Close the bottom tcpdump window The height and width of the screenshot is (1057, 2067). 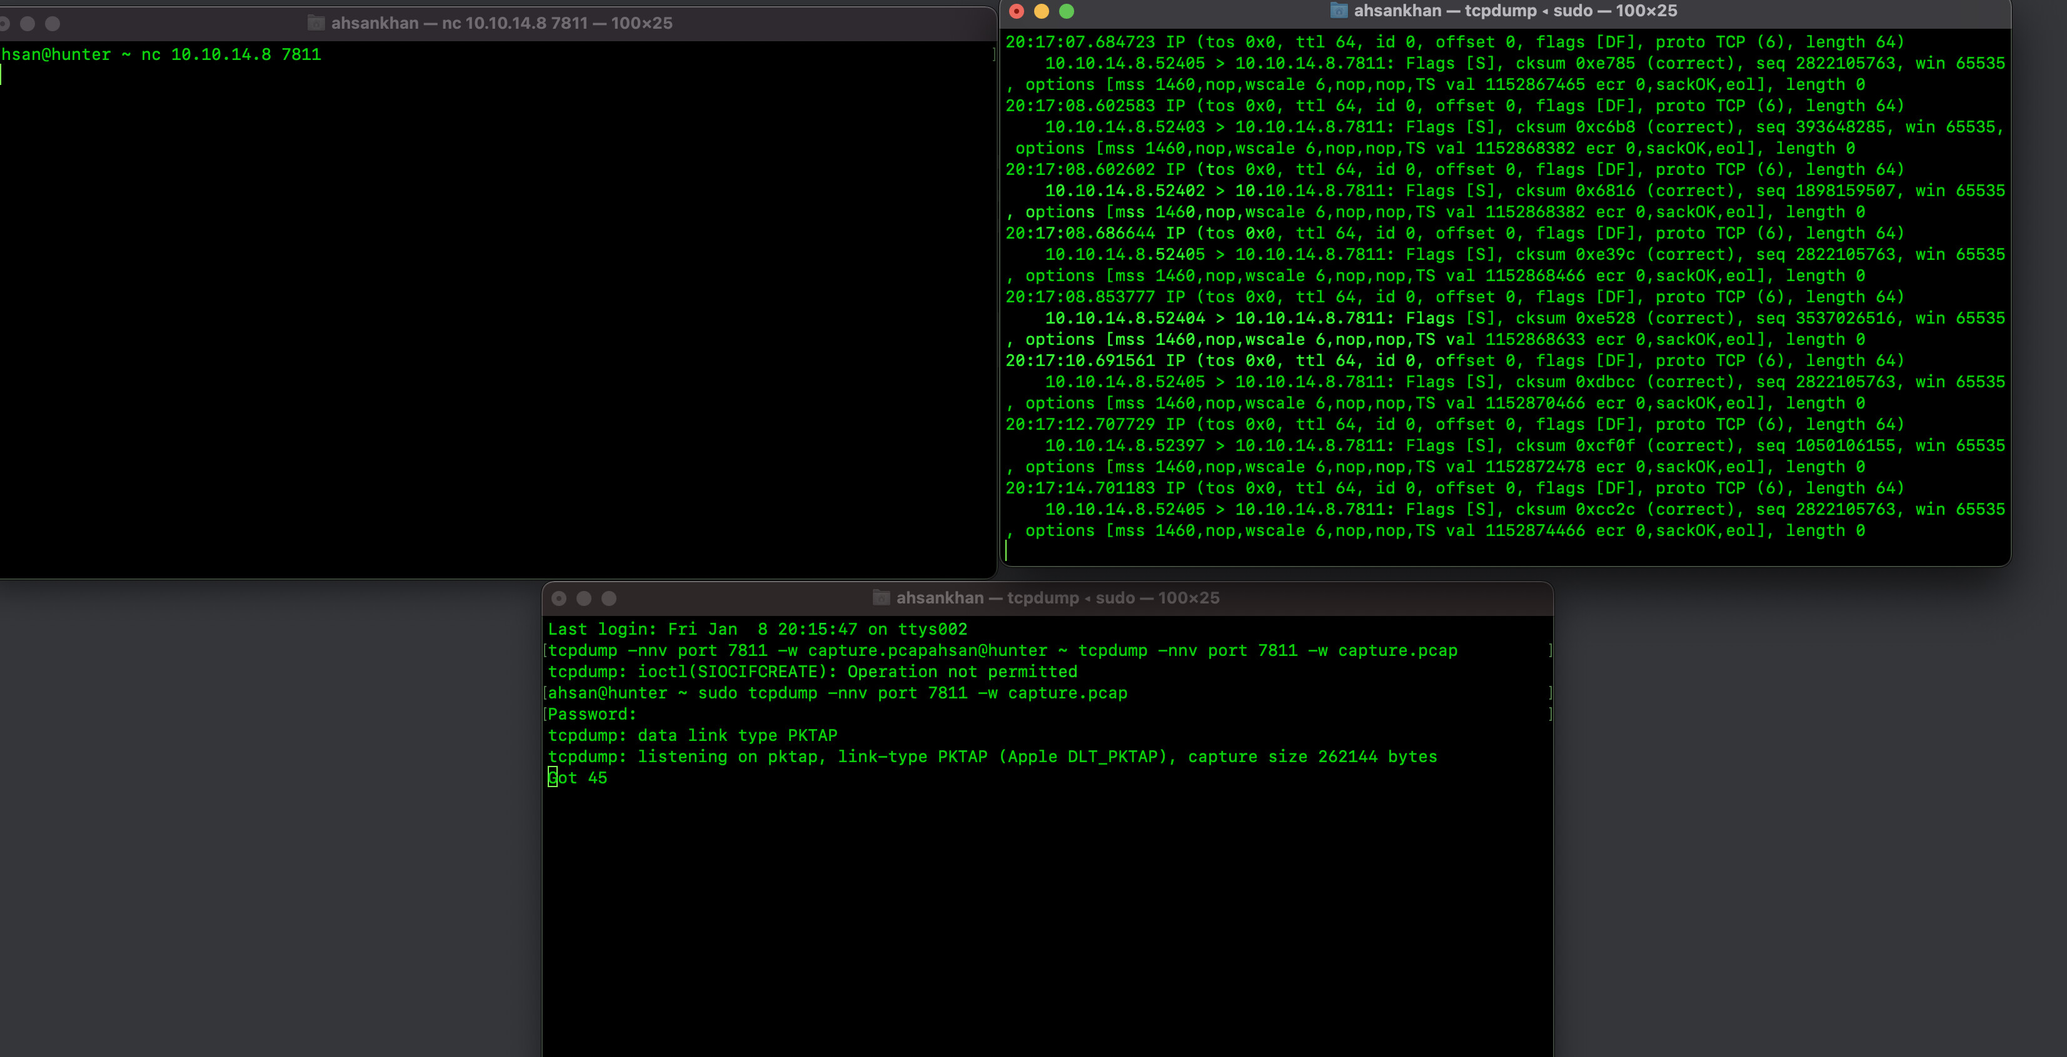560,598
